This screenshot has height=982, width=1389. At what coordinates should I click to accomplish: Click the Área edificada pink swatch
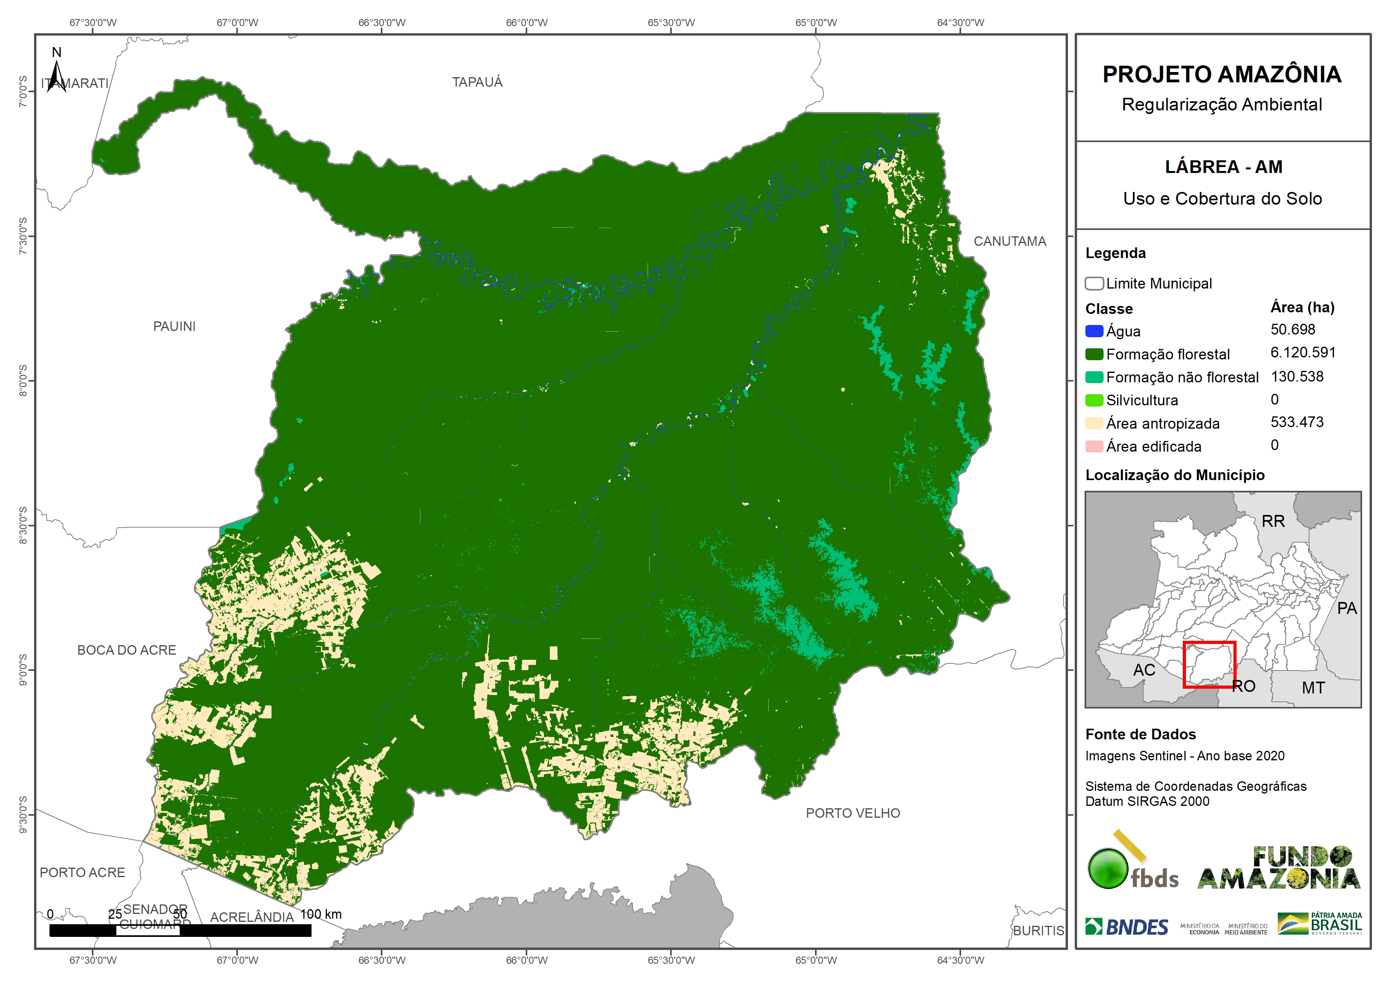1094,446
